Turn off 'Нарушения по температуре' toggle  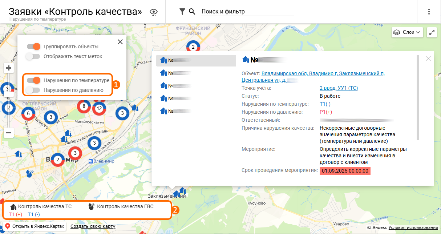33,80
